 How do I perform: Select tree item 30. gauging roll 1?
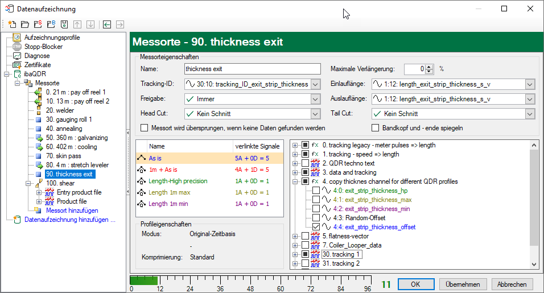[69, 119]
